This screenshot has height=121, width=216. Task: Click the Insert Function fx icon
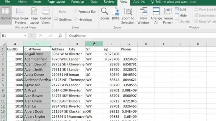60,36
